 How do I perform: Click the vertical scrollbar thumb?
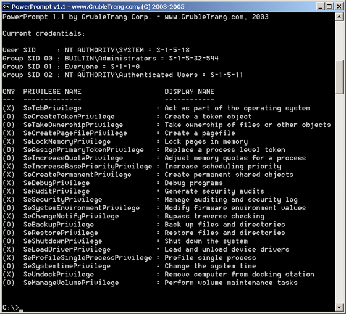point(339,77)
